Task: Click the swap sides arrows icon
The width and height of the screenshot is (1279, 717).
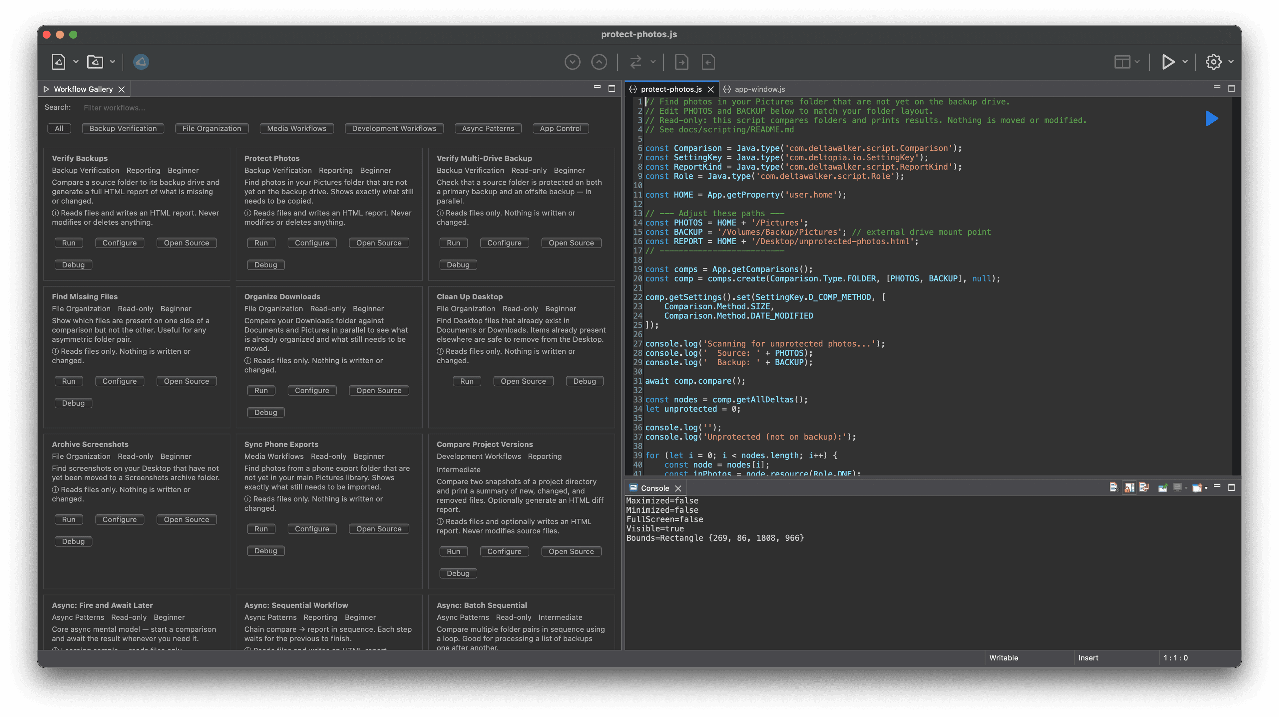Action: pos(636,62)
